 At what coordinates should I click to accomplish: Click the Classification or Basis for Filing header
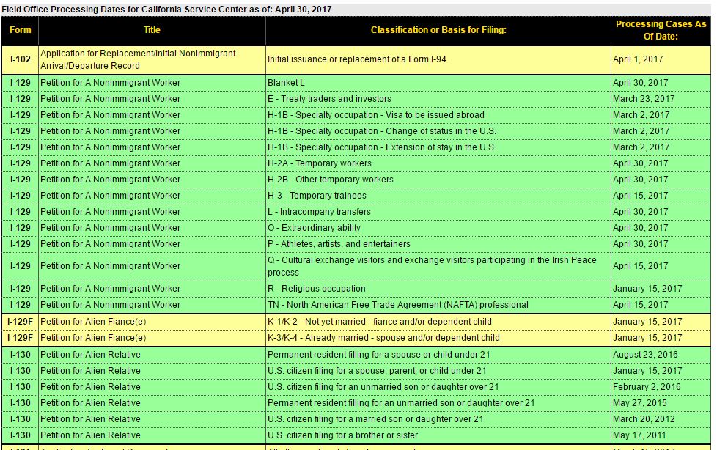pyautogui.click(x=438, y=30)
